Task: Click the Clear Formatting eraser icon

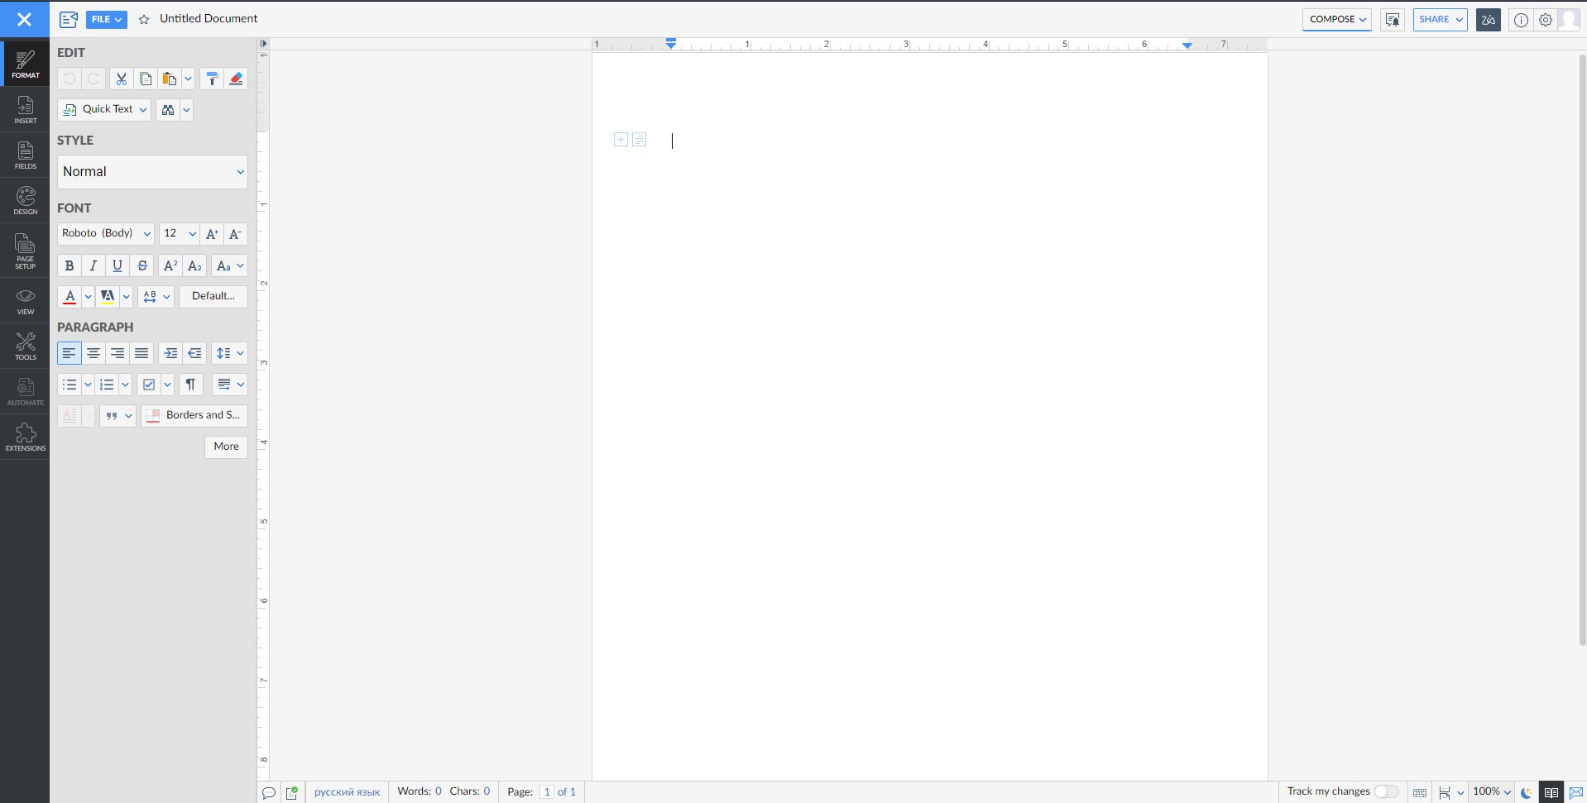Action: [x=236, y=79]
